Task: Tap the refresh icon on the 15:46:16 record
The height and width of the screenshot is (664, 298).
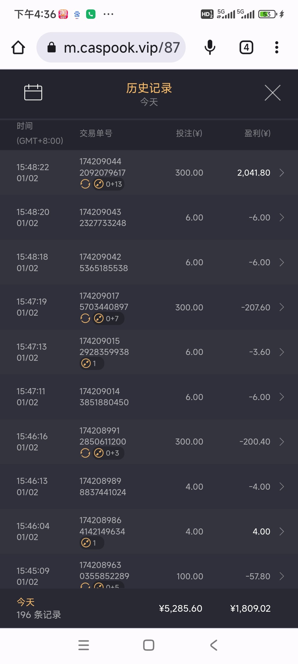Action: 85,453
